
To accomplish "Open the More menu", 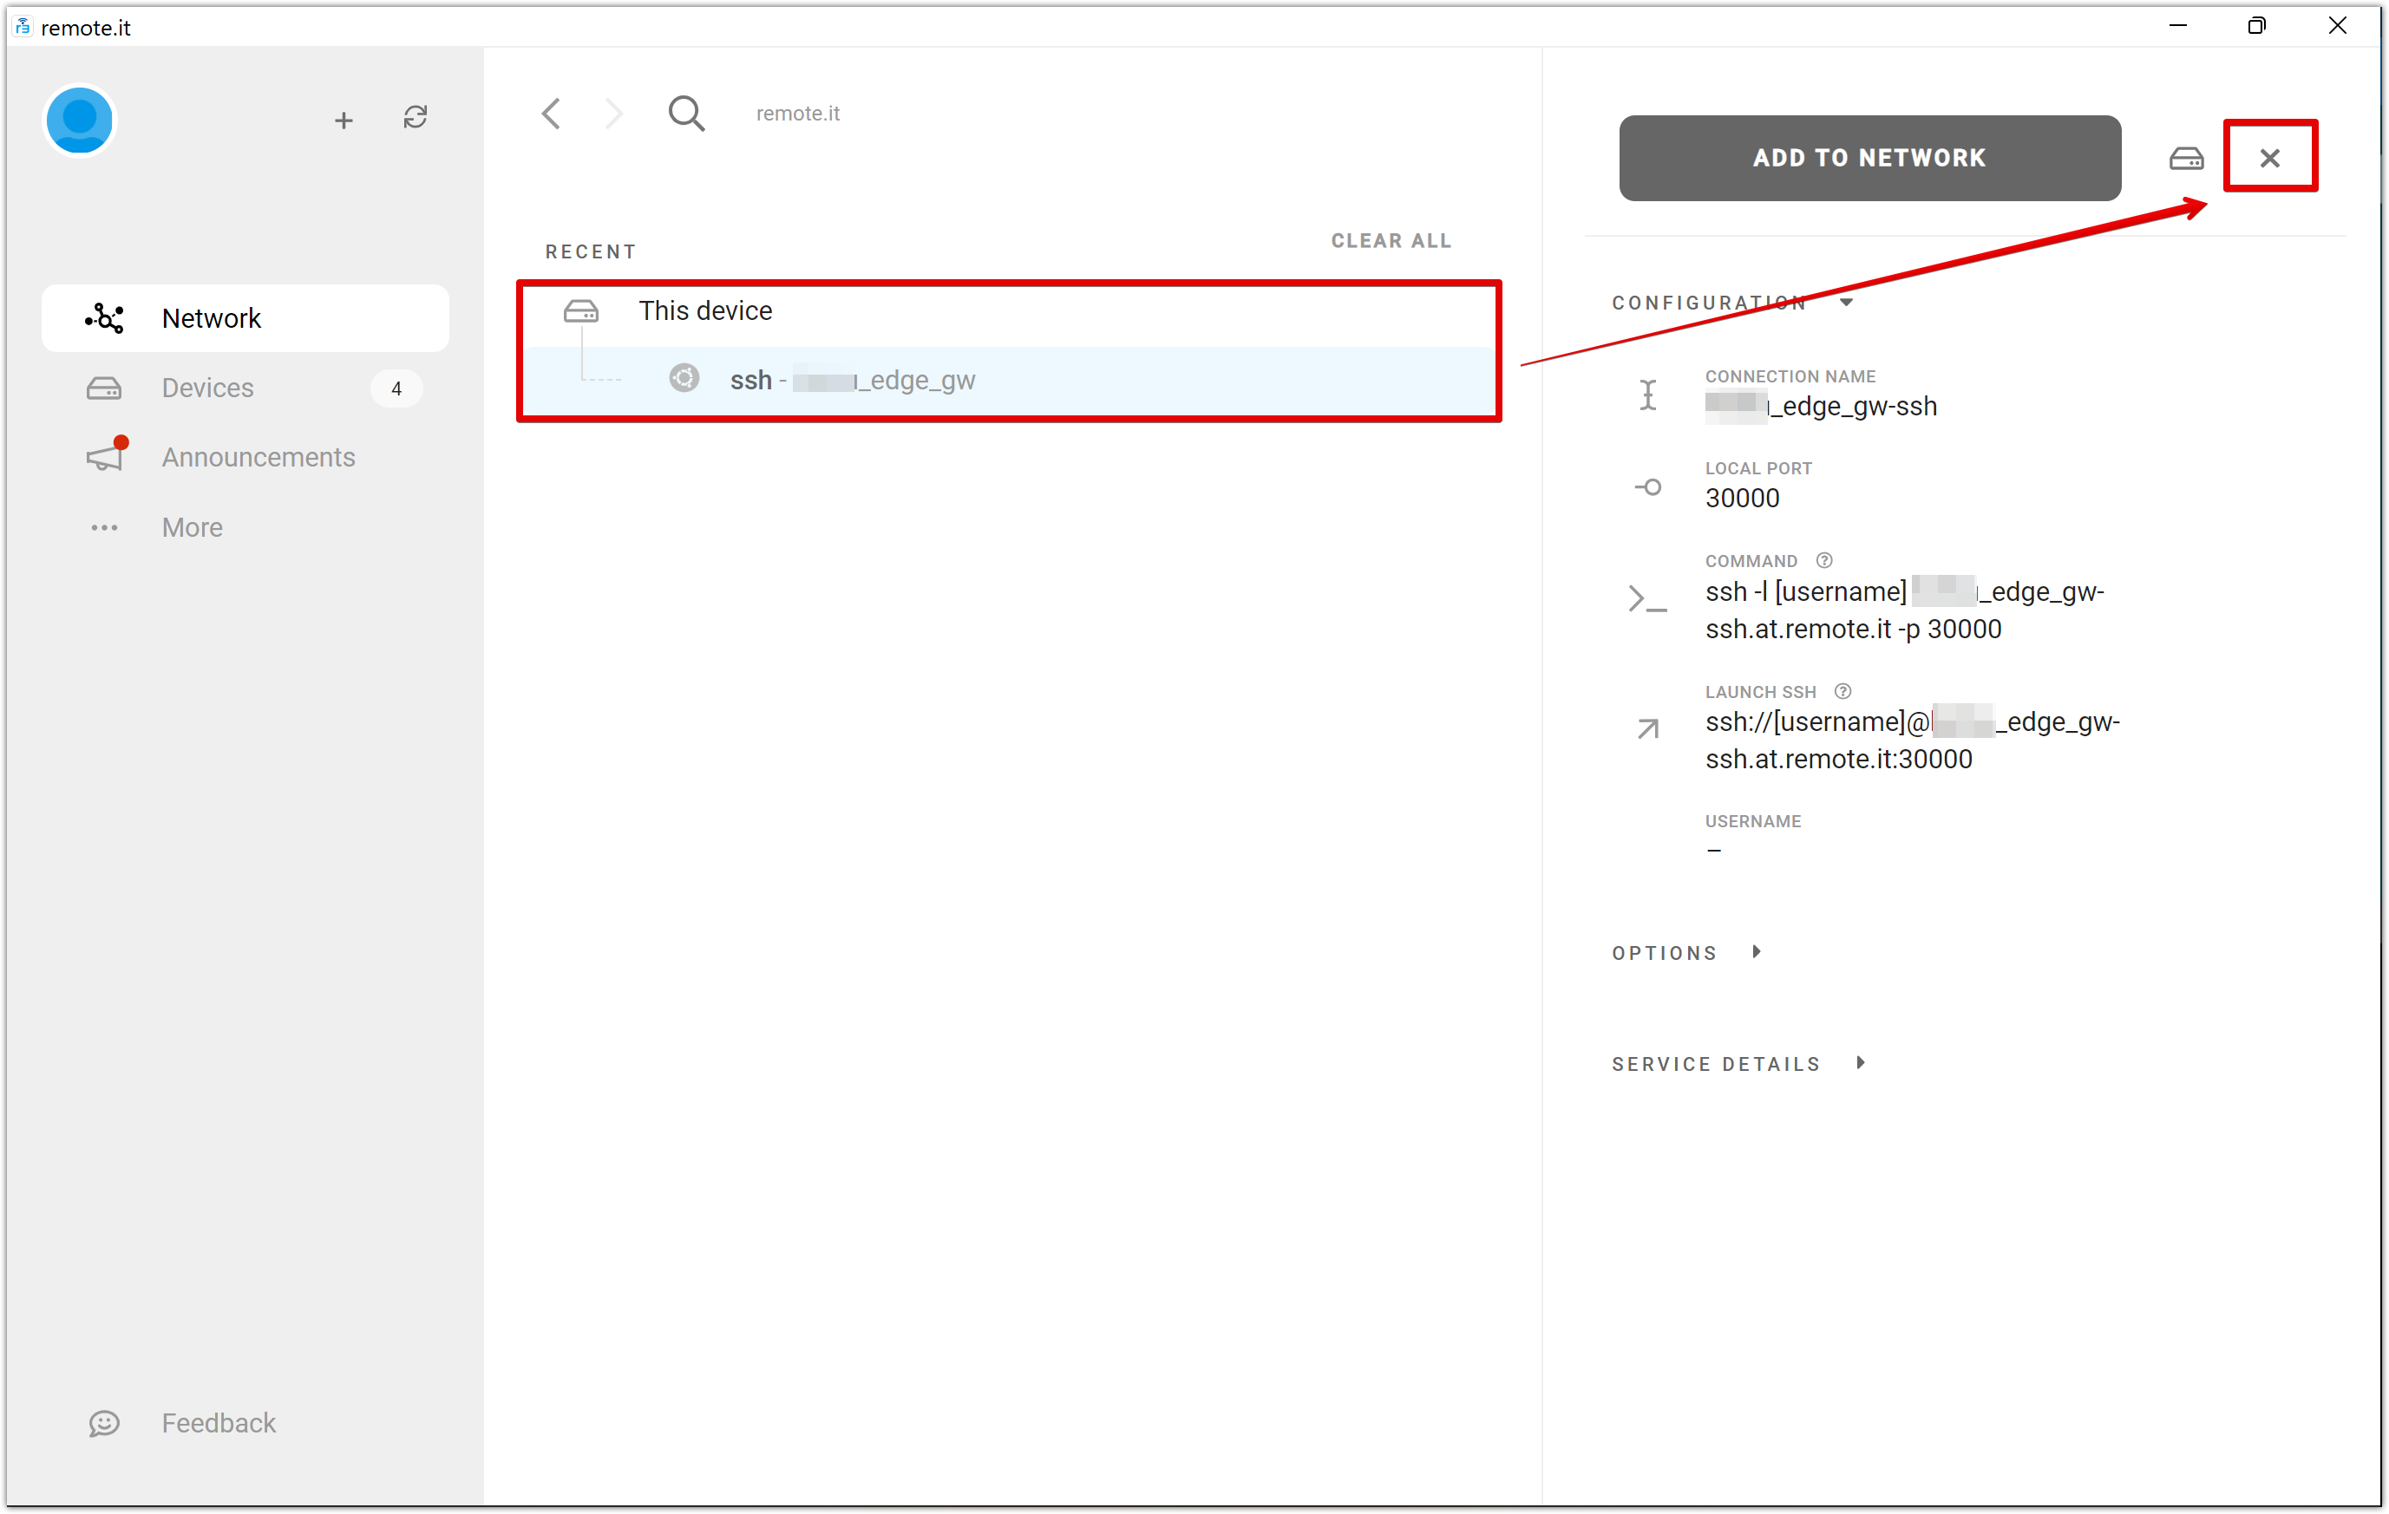I will click(x=245, y=527).
